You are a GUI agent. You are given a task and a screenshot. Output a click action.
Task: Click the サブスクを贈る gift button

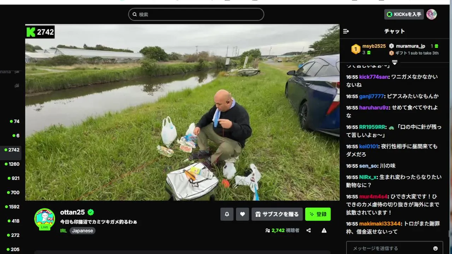point(277,214)
